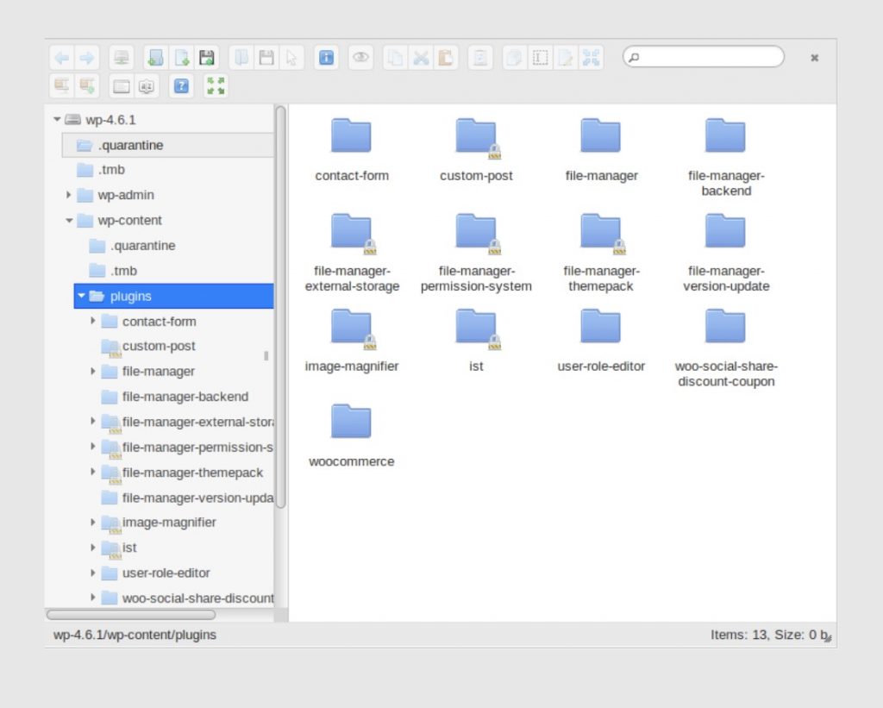The image size is (883, 708).
Task: Click the Resize image icon
Action: [x=591, y=58]
